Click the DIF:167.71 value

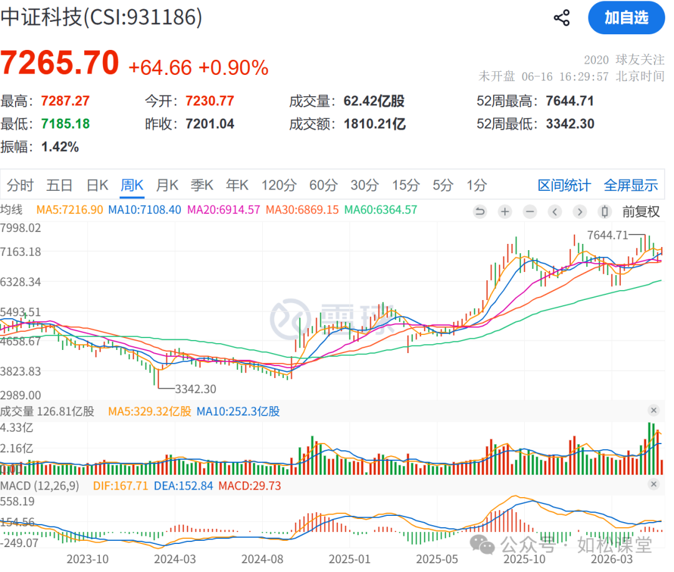point(120,486)
